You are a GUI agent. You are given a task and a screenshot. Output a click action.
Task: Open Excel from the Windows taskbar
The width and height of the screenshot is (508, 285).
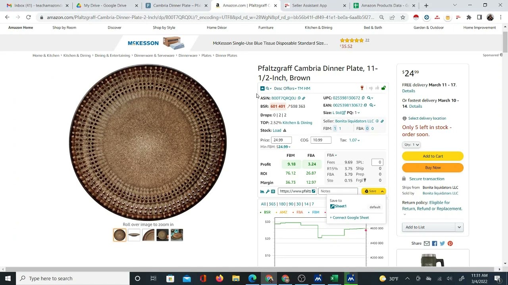point(334,279)
